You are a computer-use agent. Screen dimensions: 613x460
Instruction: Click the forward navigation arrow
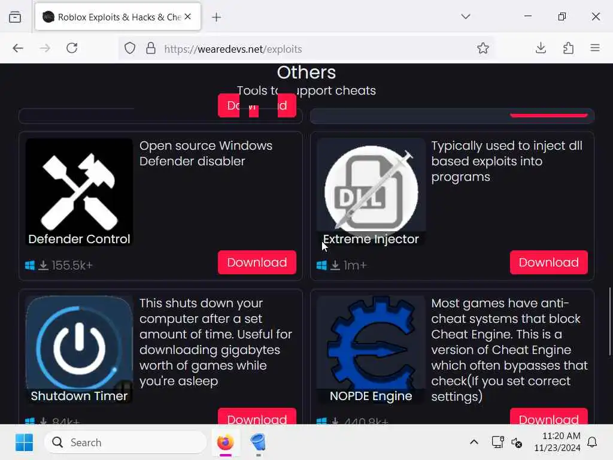pyautogui.click(x=45, y=48)
